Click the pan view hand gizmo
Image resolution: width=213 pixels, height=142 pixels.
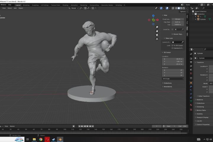click(156, 31)
